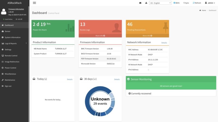Click the Sensor Monitoring check icon
The image size is (218, 122).
pyautogui.click(x=128, y=79)
